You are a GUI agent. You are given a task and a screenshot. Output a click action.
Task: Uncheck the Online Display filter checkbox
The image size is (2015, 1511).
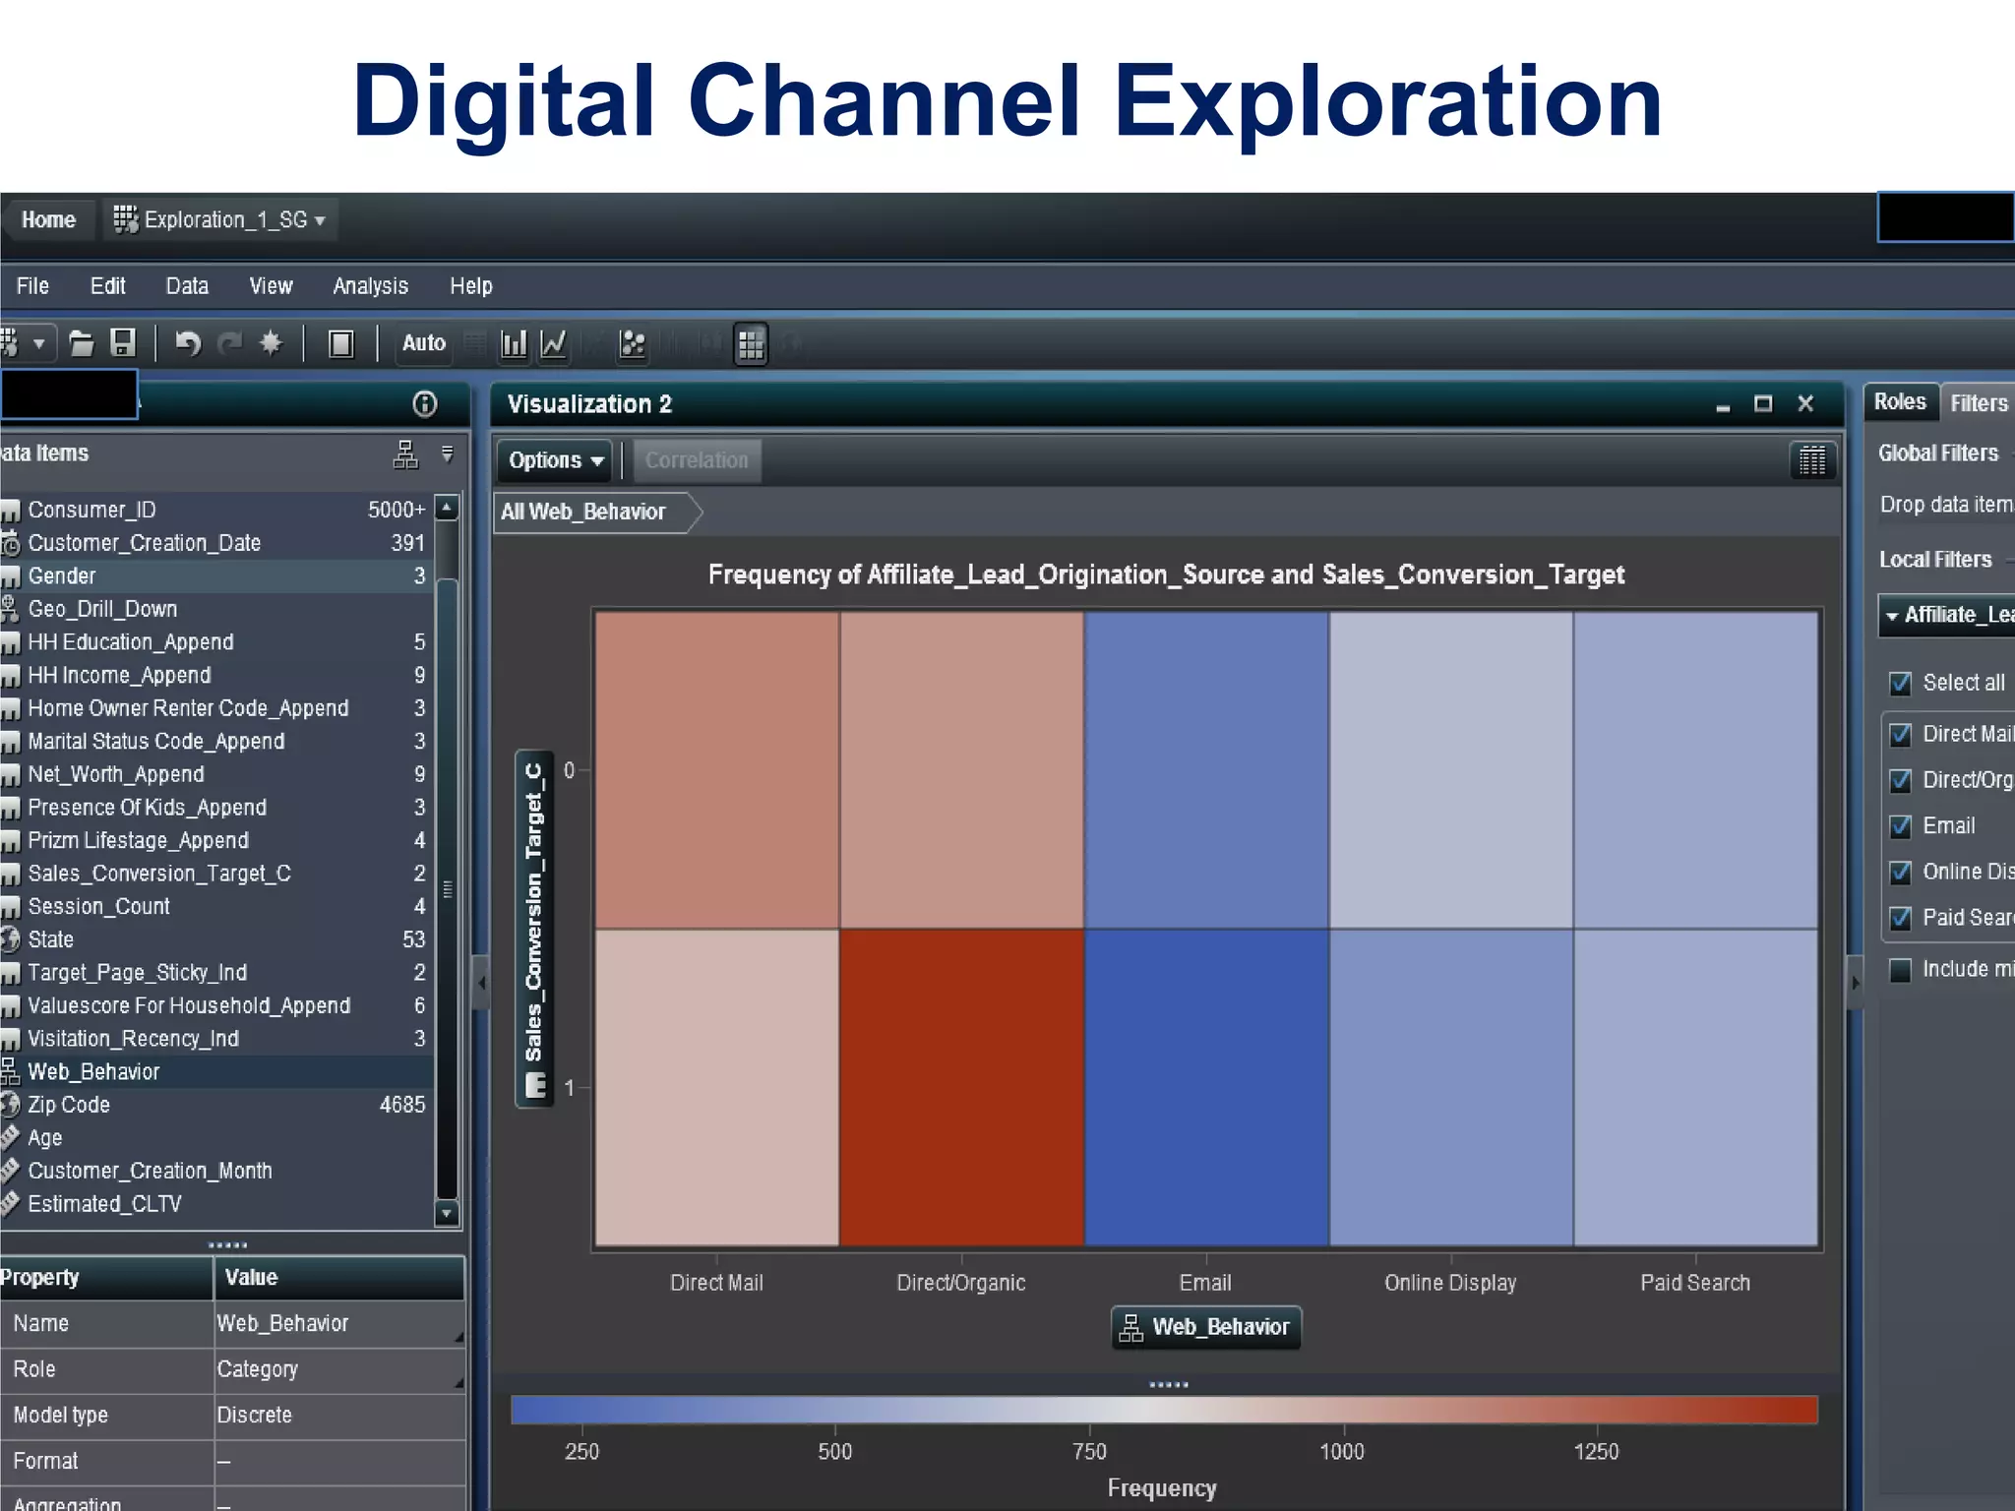click(x=1901, y=872)
